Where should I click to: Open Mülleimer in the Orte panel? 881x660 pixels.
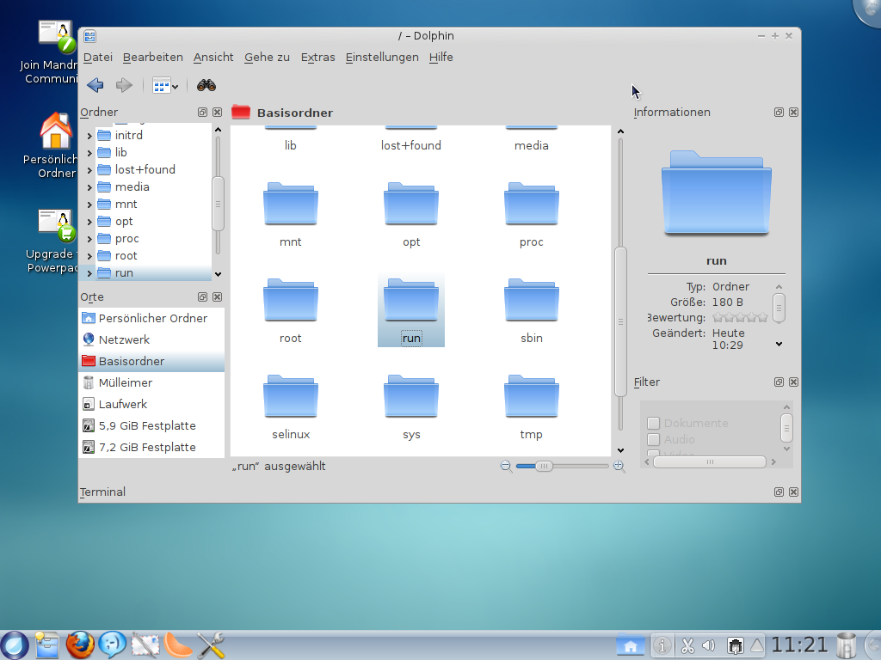125,382
